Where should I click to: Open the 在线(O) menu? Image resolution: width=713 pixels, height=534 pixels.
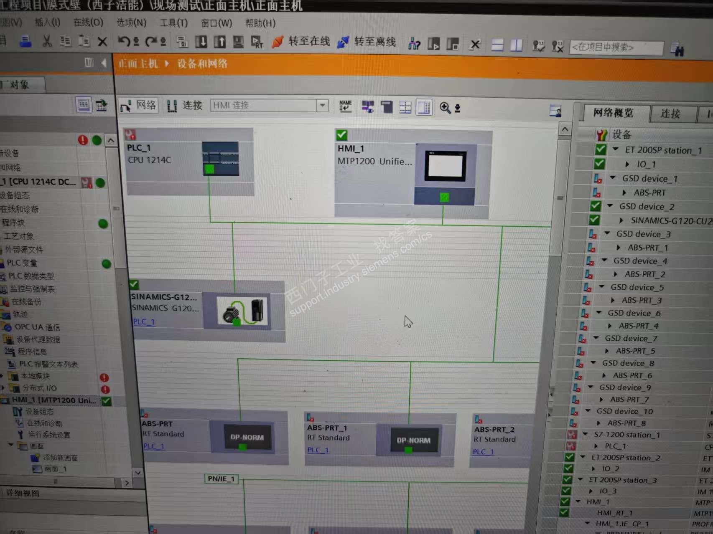tap(88, 22)
